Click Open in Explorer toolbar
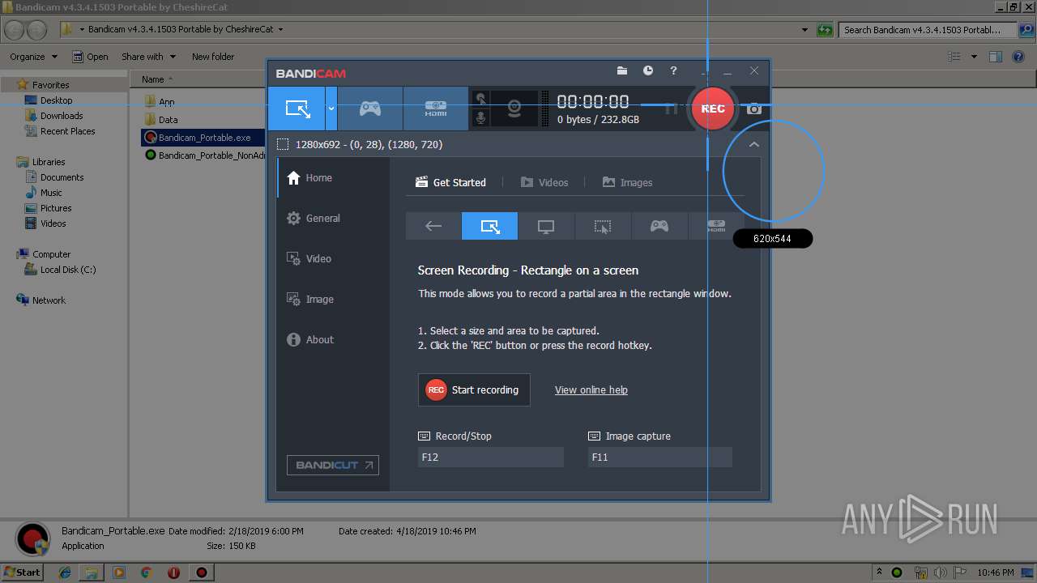 90,57
